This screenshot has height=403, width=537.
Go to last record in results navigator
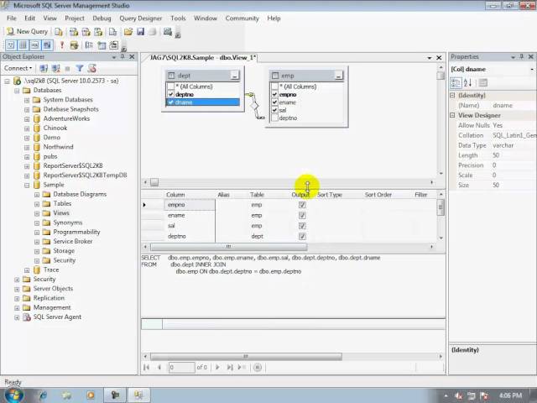click(230, 368)
